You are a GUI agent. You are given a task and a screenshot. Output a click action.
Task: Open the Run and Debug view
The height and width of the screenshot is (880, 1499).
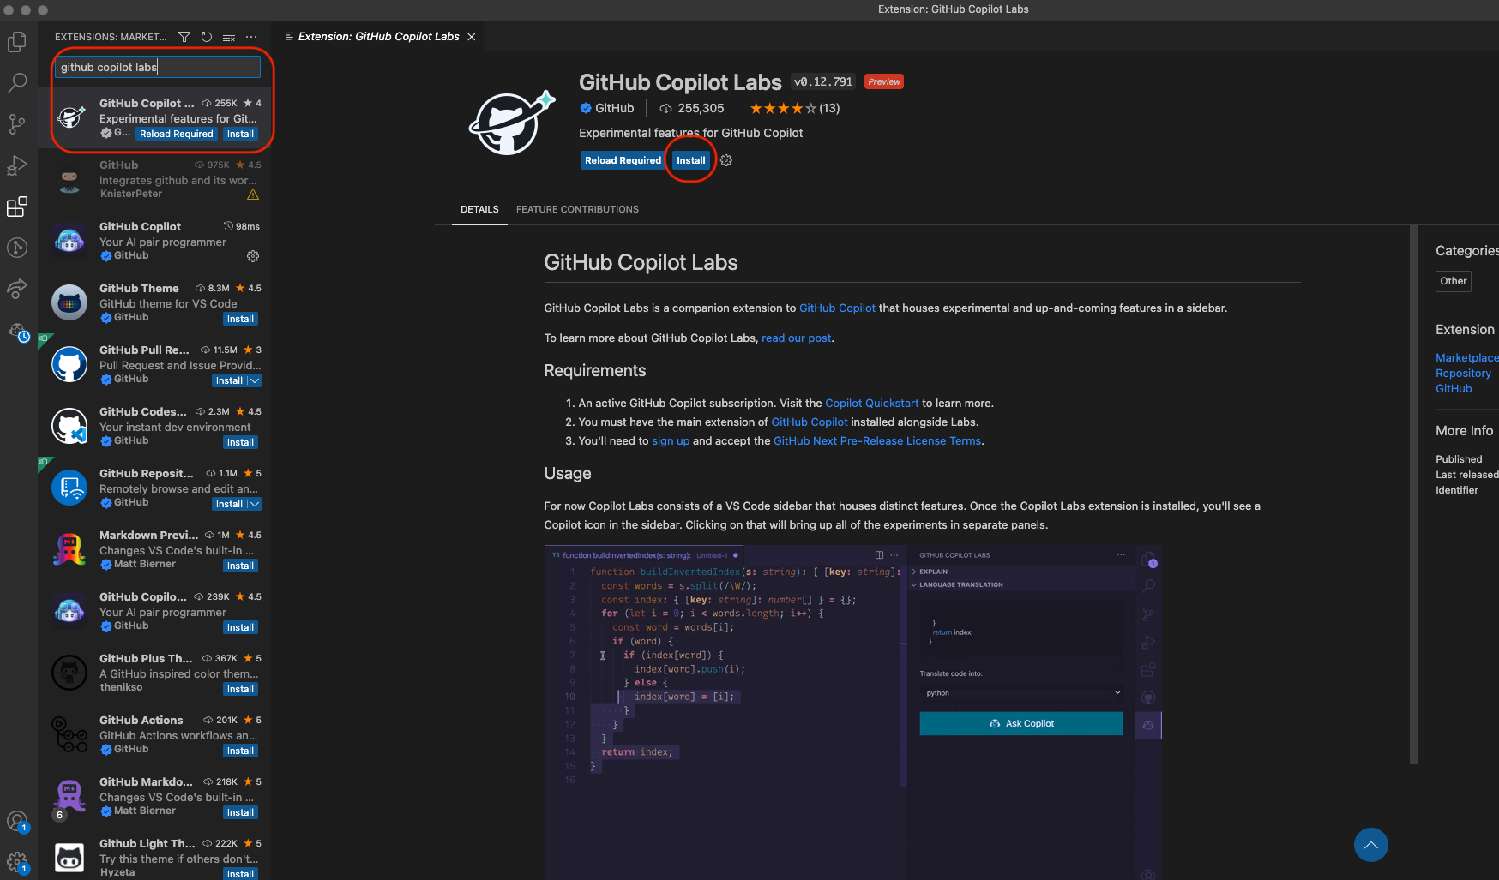coord(16,165)
